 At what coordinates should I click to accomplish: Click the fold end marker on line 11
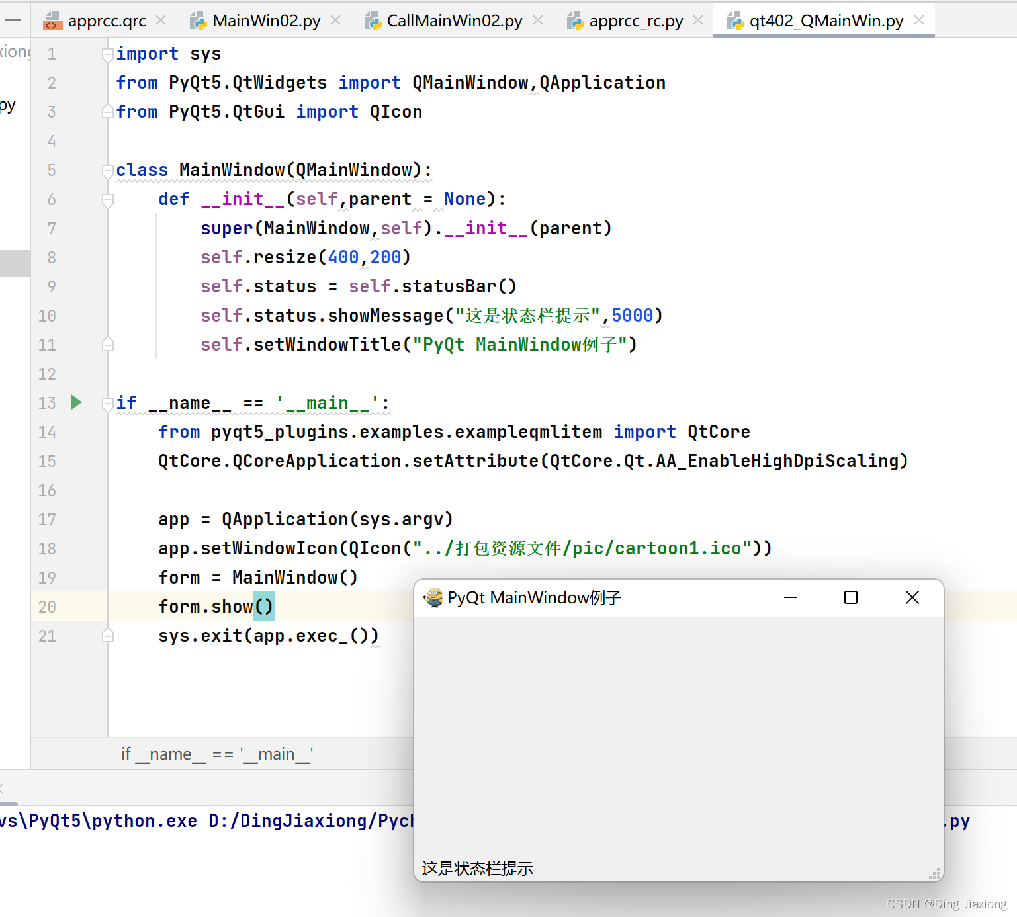pos(108,345)
